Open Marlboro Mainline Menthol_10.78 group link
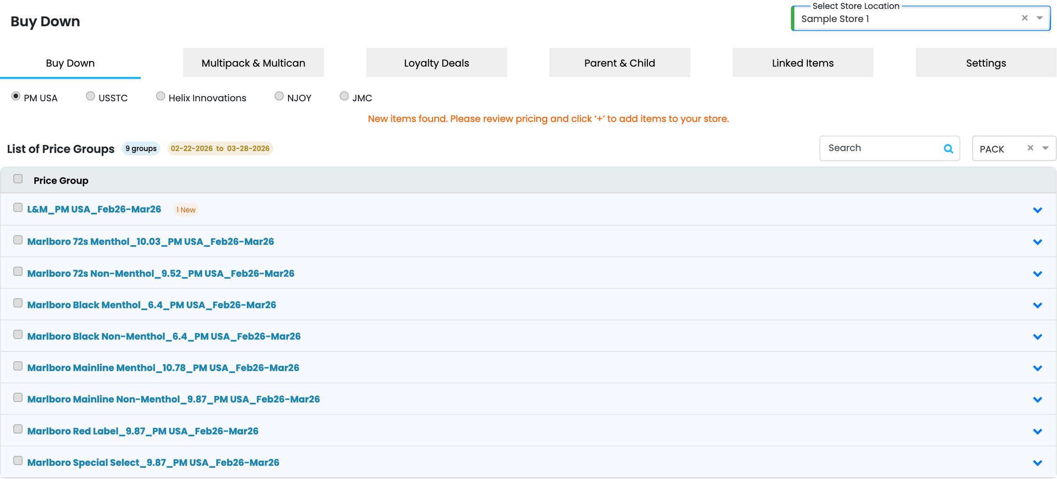This screenshot has width=1057, height=479. [x=163, y=368]
